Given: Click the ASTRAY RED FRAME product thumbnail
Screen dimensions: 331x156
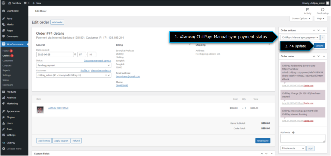Looking at the screenshot, I should click(40, 110).
